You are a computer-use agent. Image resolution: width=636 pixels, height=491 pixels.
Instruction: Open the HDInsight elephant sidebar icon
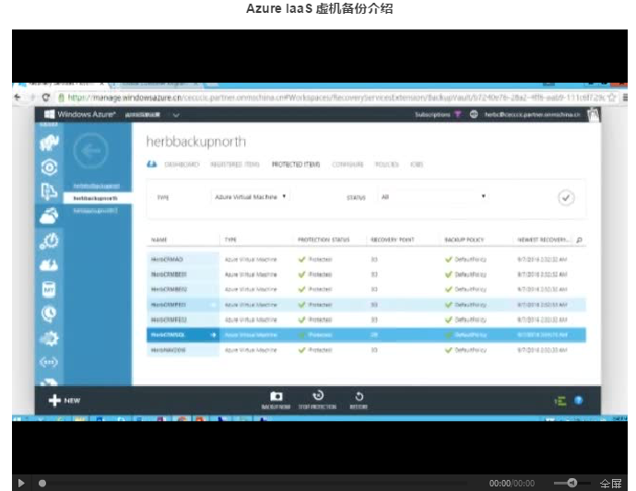[x=49, y=142]
